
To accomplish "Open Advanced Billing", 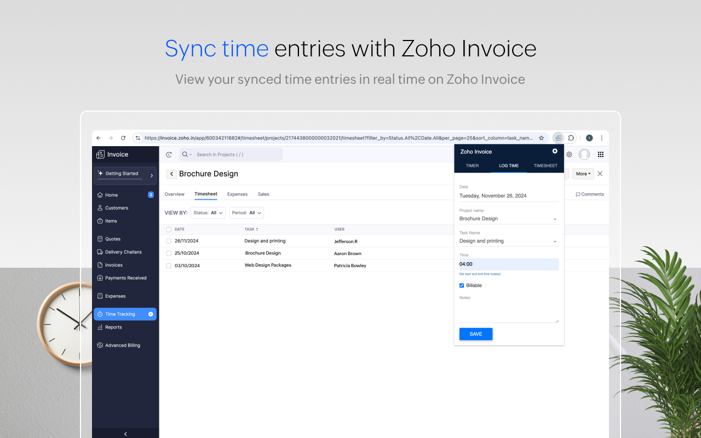I will [122, 345].
